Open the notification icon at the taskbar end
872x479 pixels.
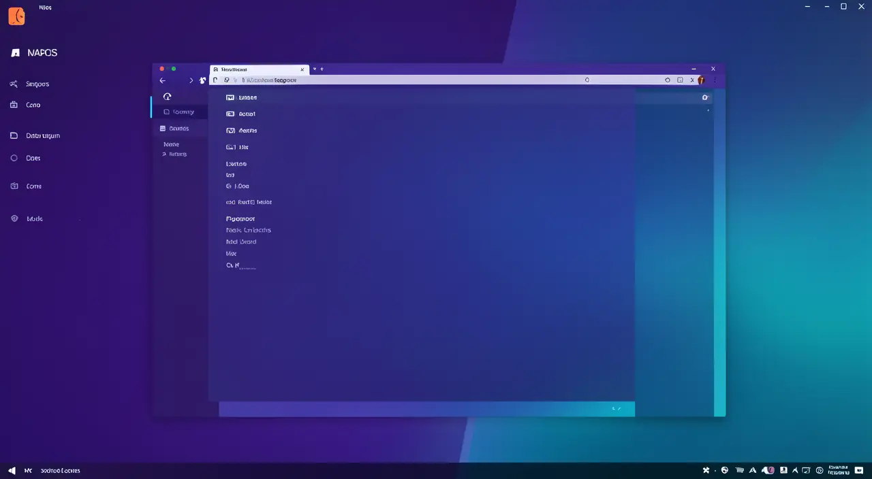pyautogui.click(x=859, y=470)
